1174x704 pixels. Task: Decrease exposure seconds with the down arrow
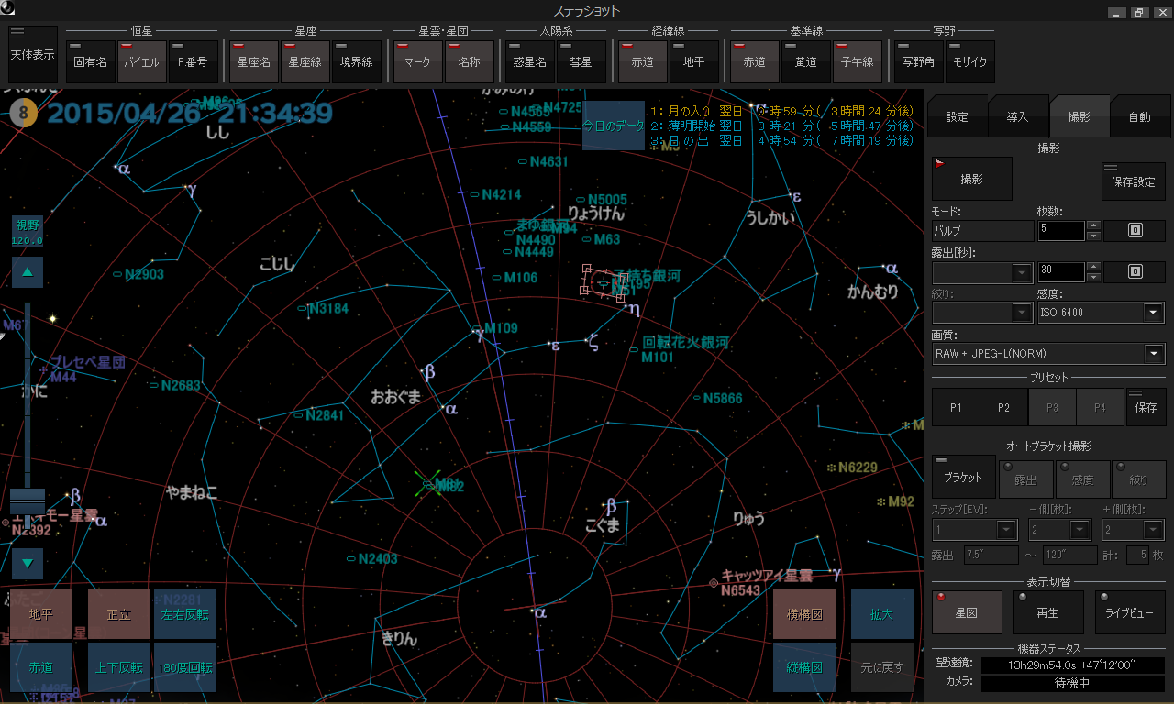point(1093,278)
